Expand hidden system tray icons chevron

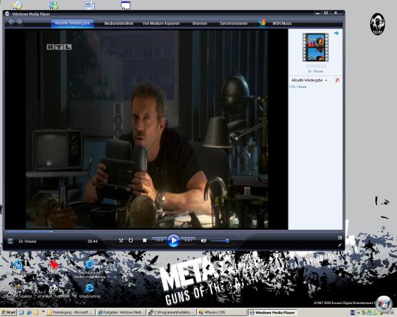point(359,313)
